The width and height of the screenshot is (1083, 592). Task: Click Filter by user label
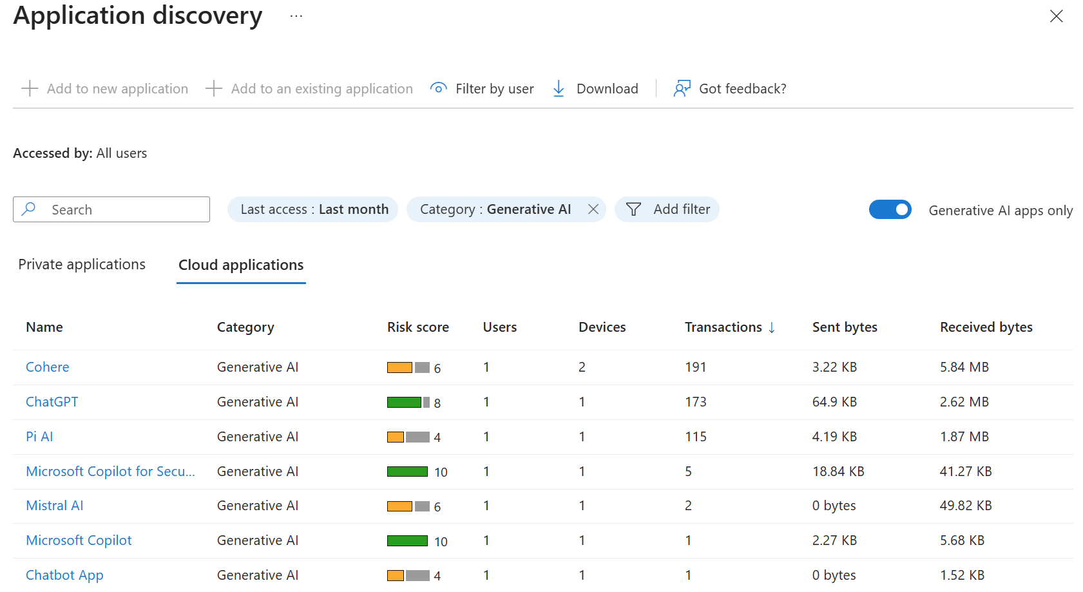point(495,89)
